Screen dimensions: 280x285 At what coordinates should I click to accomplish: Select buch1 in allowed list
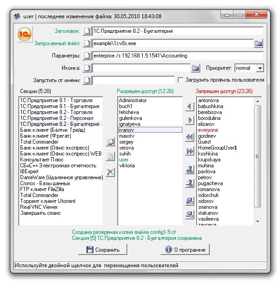[150, 106]
